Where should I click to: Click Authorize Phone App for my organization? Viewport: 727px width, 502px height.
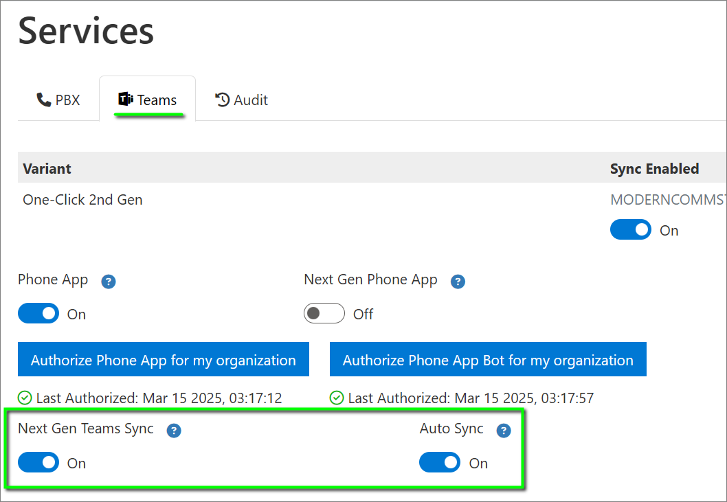pos(164,359)
